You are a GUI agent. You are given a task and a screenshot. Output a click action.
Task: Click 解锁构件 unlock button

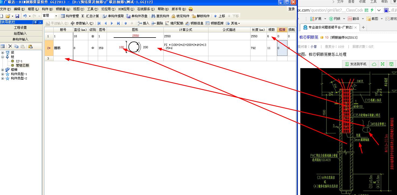pyautogui.click(x=201, y=16)
